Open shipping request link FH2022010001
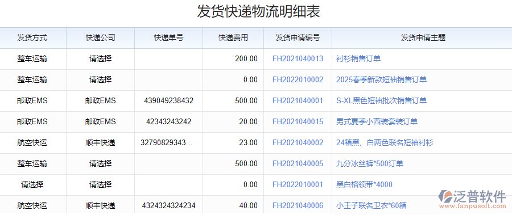This screenshot has height=215, width=512. pos(298,185)
